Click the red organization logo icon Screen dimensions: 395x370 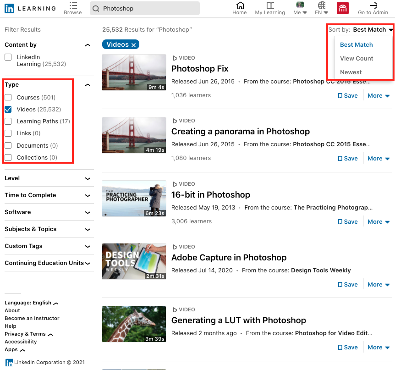tap(343, 8)
